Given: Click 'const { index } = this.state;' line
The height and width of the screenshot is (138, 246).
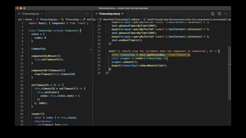Looking at the screenshot, I should point(55,118).
